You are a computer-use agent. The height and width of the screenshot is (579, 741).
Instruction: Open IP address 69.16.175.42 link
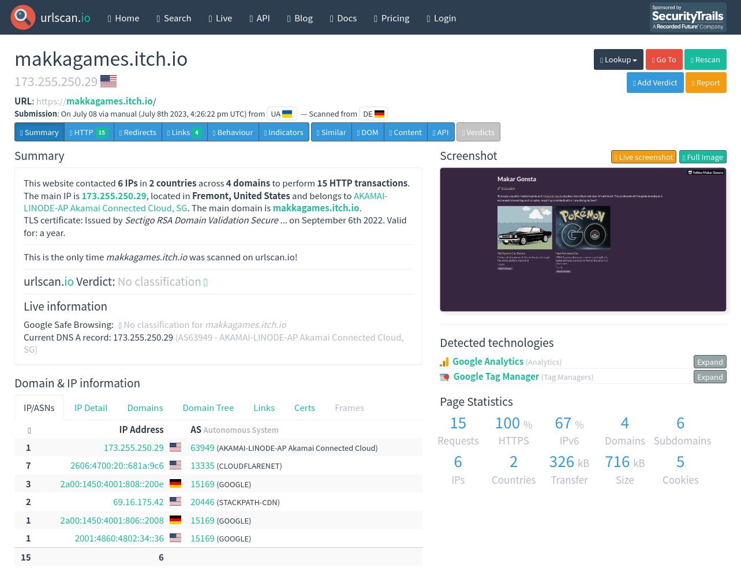[139, 502]
